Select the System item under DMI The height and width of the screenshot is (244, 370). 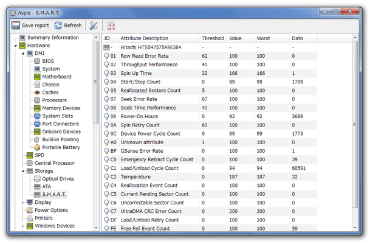pos(51,69)
